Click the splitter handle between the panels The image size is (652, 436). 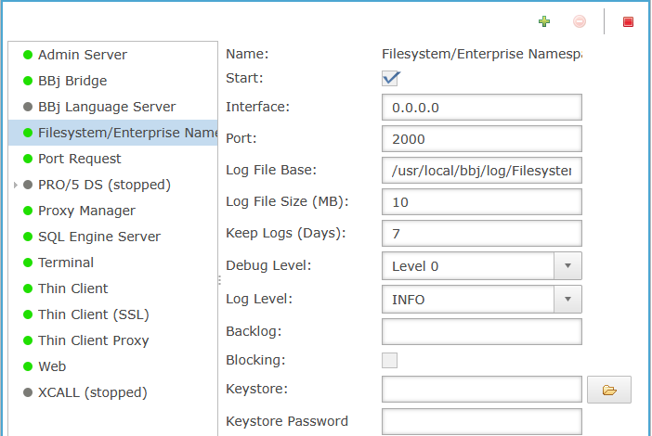(x=219, y=280)
